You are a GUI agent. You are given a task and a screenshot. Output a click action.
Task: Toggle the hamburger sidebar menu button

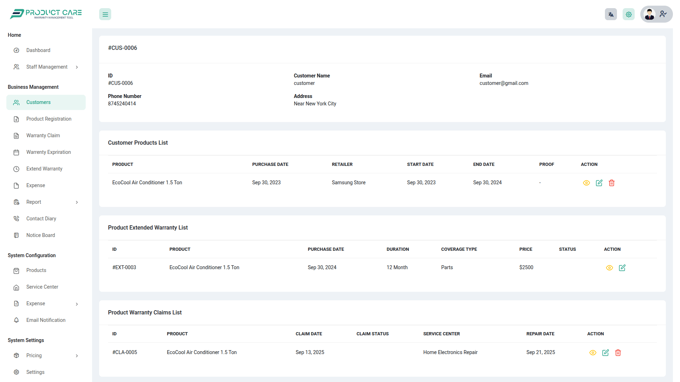point(105,15)
